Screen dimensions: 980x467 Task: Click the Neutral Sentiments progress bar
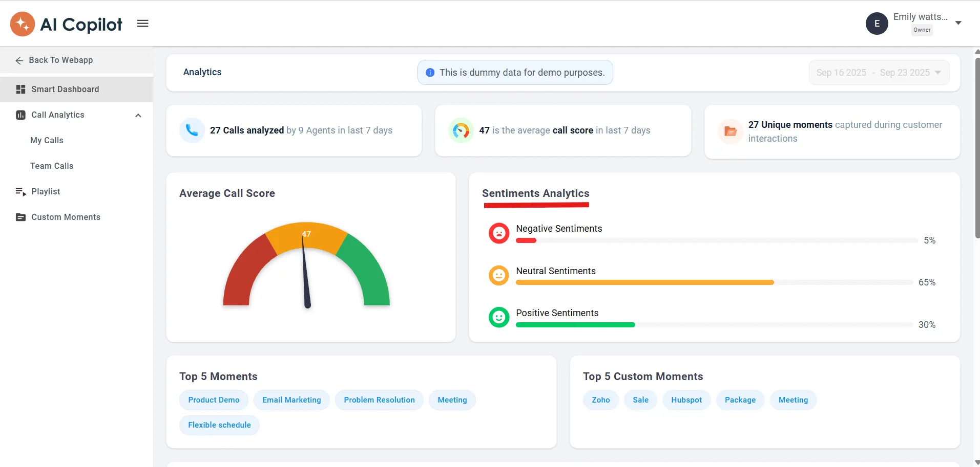644,282
